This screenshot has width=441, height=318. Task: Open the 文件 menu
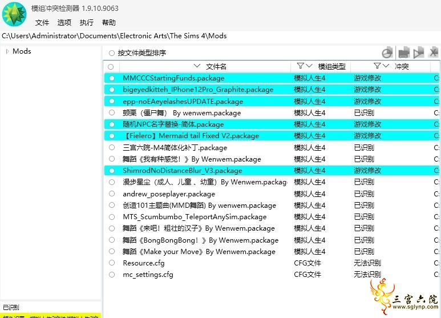(x=42, y=22)
